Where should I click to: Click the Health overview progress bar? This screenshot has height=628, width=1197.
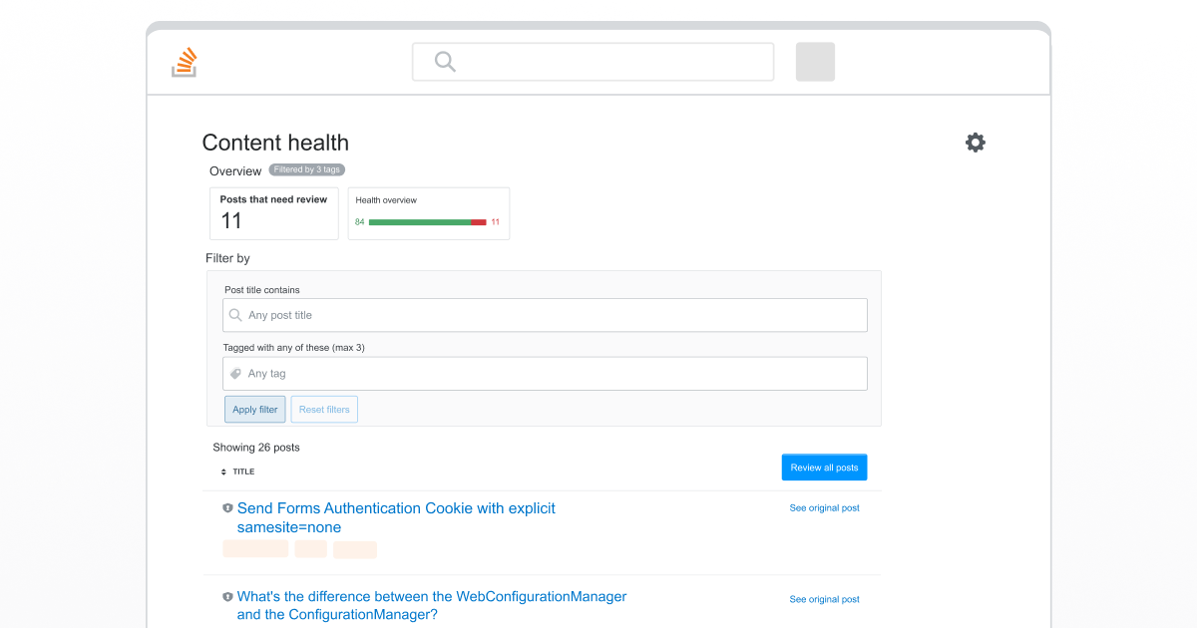[428, 222]
